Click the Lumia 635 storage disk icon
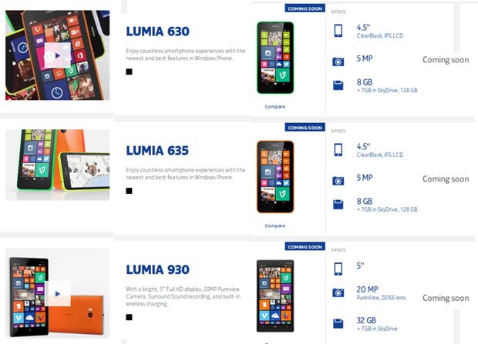 [338, 205]
